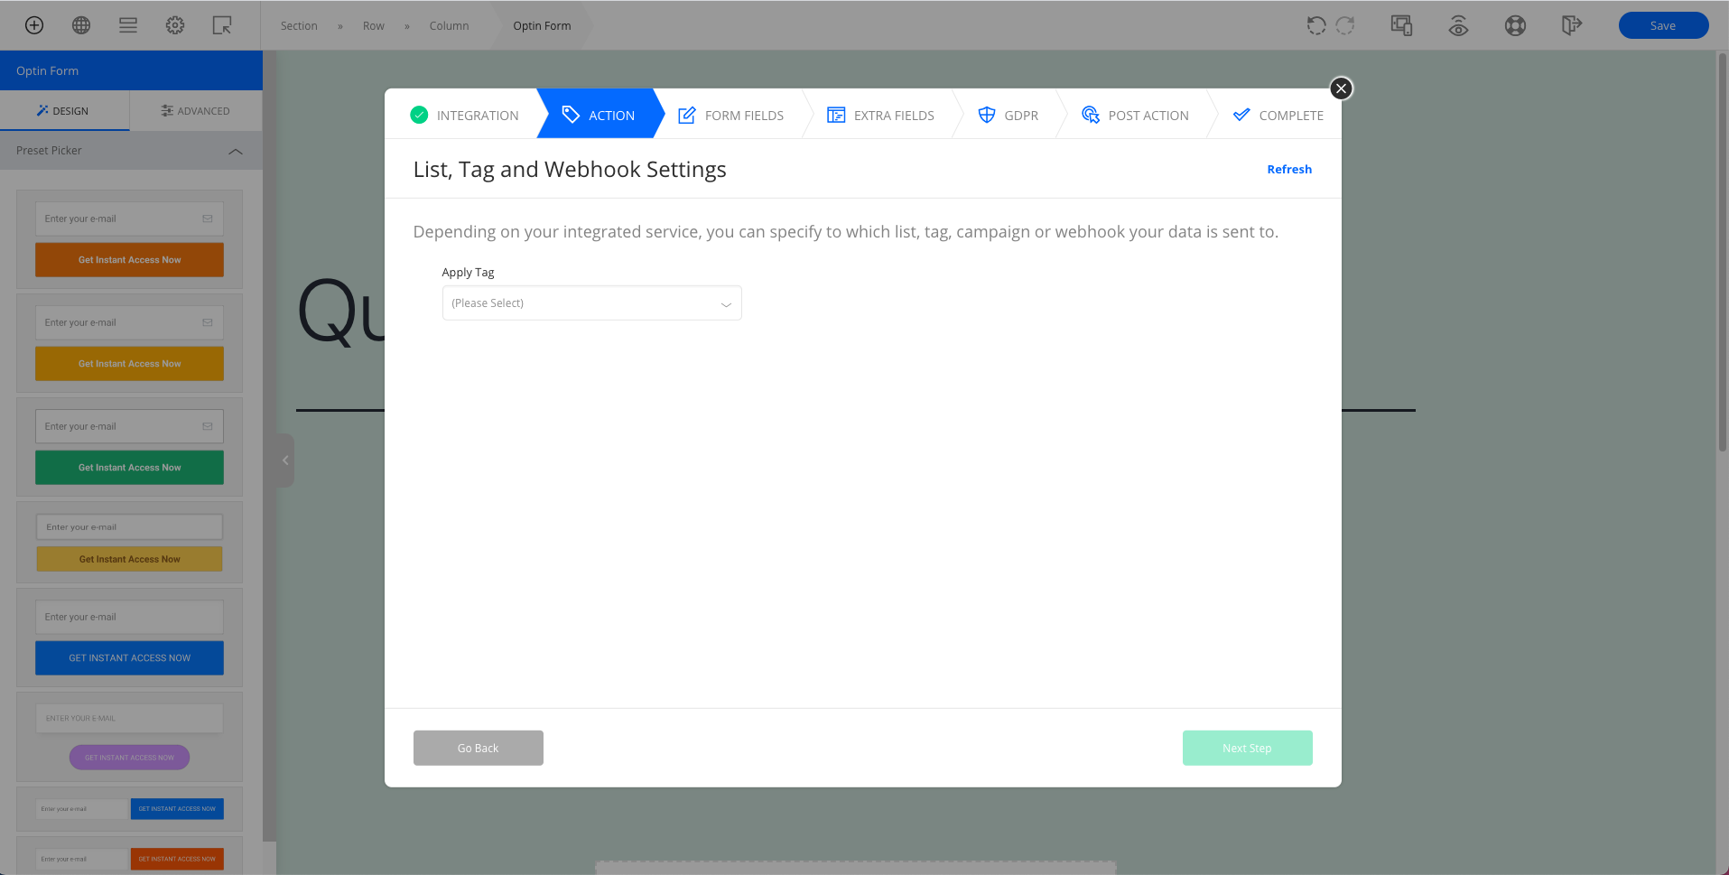
Task: Open settings gear icon in toolbar
Action: (175, 25)
